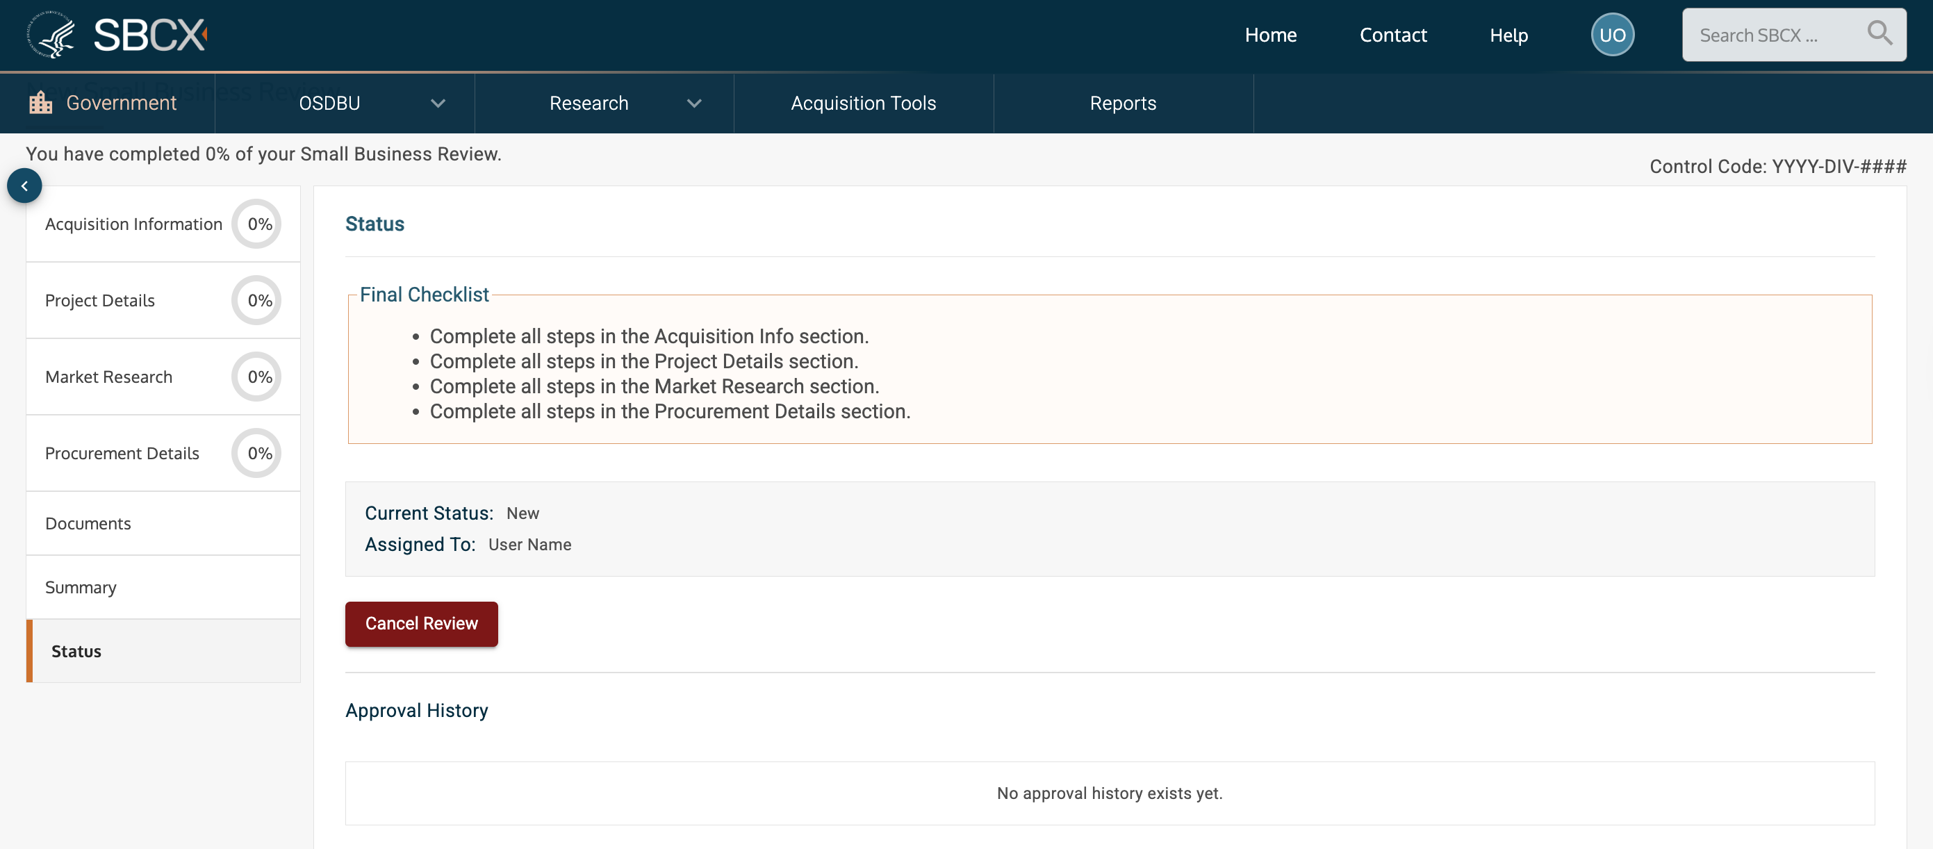The height and width of the screenshot is (849, 1933).
Task: Click the search magnifier icon
Action: point(1879,34)
